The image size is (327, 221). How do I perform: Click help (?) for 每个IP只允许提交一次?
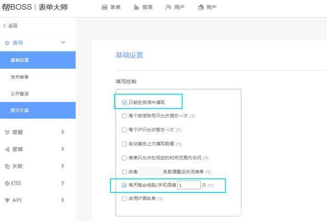(x=178, y=130)
